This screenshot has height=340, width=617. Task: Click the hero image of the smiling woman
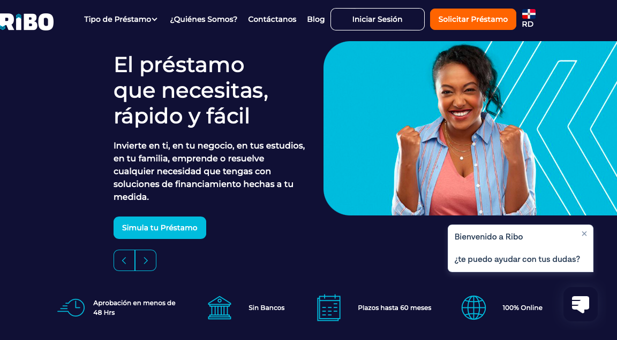(470, 128)
